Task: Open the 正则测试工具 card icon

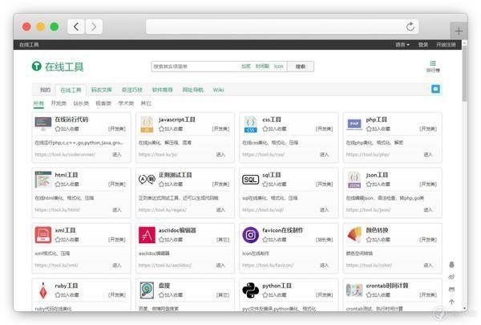Action: (x=147, y=179)
